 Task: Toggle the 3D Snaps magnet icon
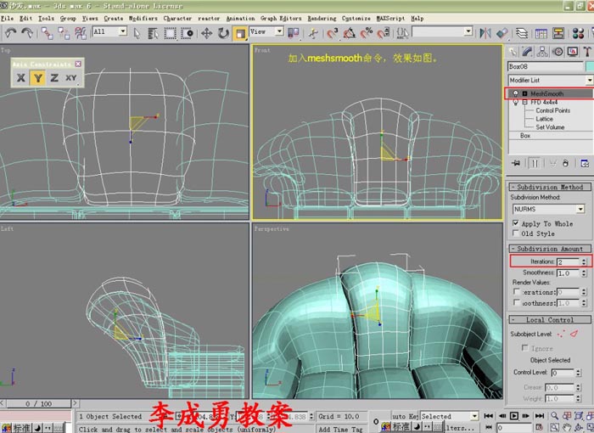(333, 33)
